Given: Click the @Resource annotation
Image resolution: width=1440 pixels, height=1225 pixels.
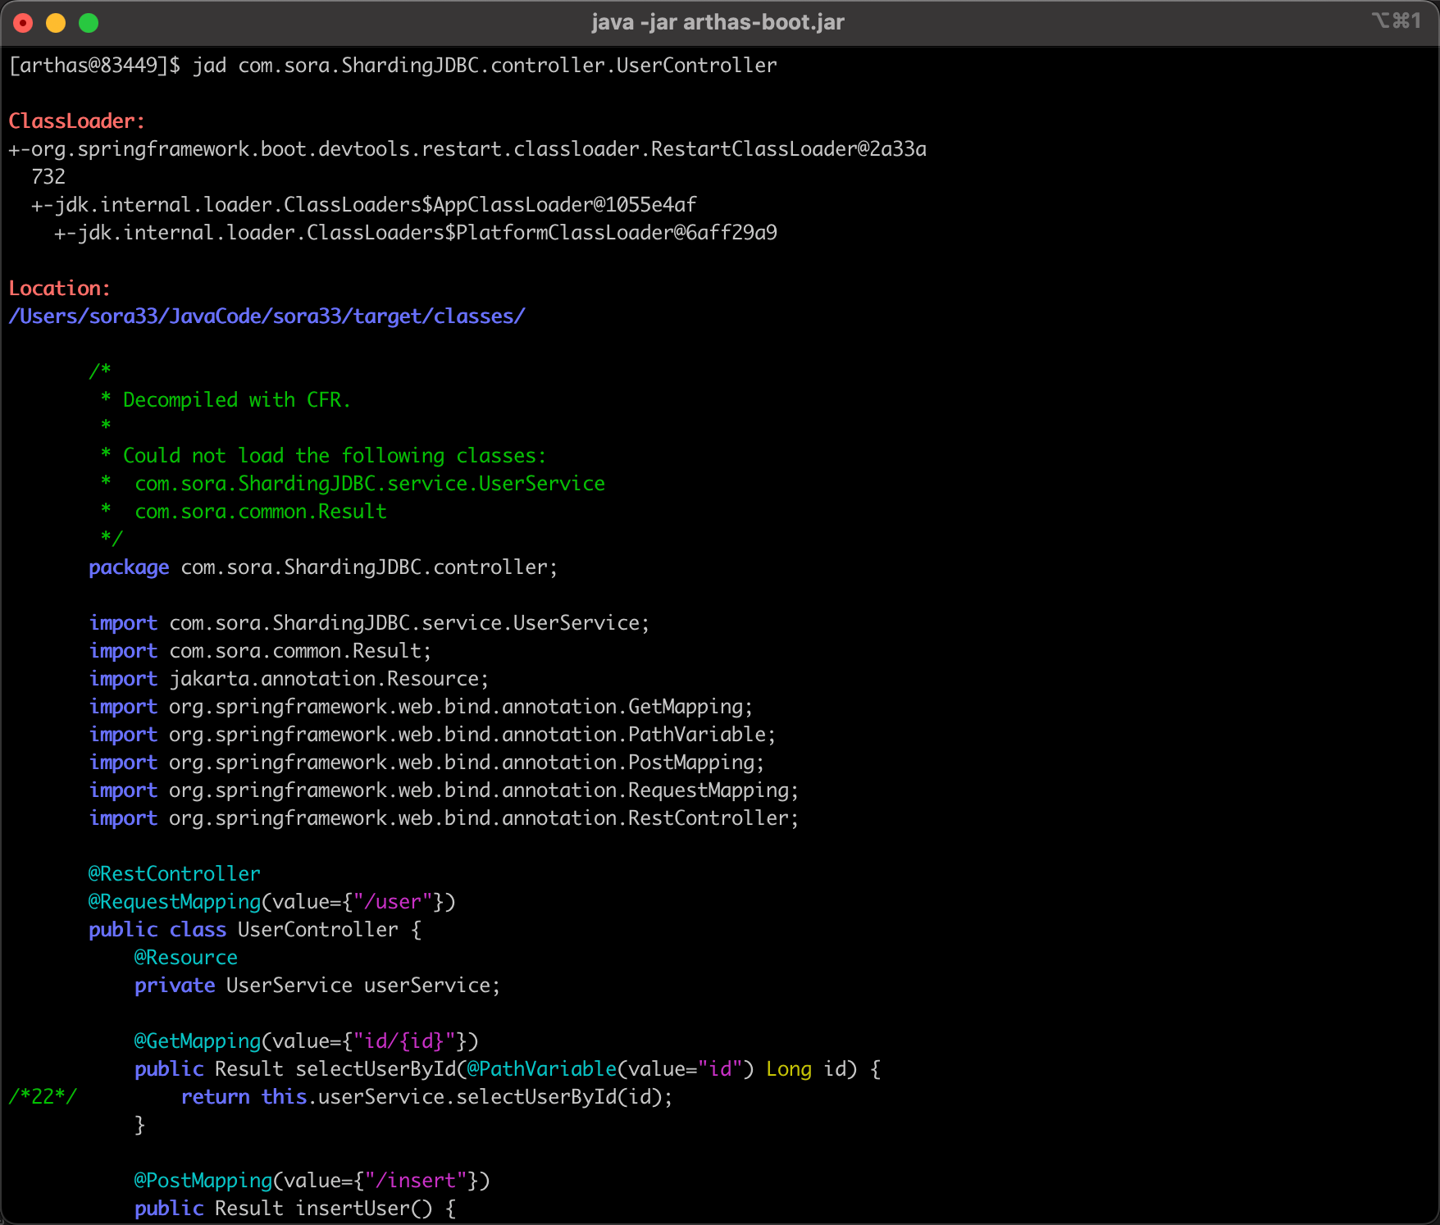Looking at the screenshot, I should click(x=185, y=958).
